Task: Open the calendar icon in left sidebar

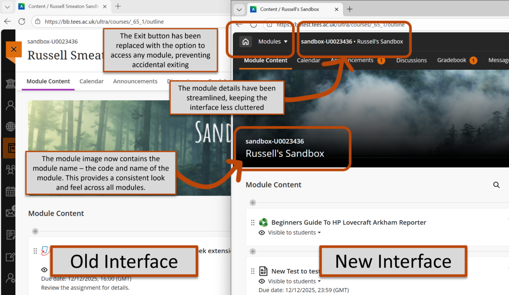Action: [10, 192]
